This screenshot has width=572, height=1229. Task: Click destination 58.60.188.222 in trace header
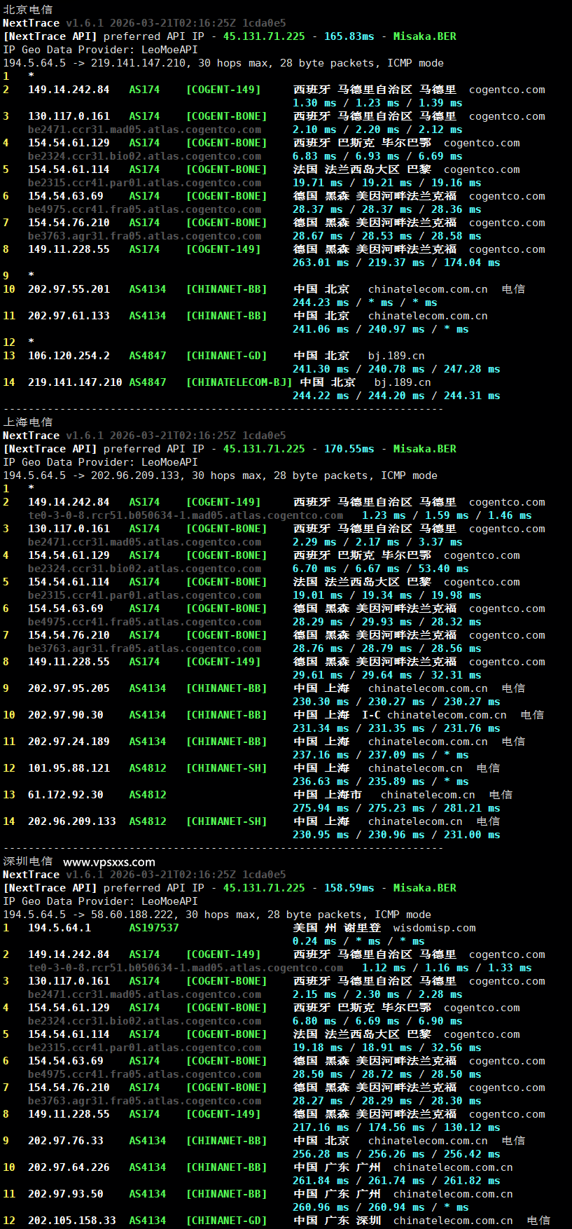point(134,915)
